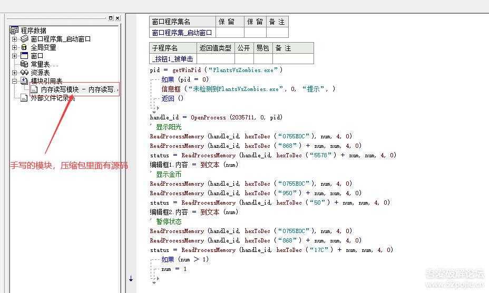The width and height of the screenshot is (489, 293).
Task: Click the status line with hexToDec "5578"
Action: (x=273, y=155)
